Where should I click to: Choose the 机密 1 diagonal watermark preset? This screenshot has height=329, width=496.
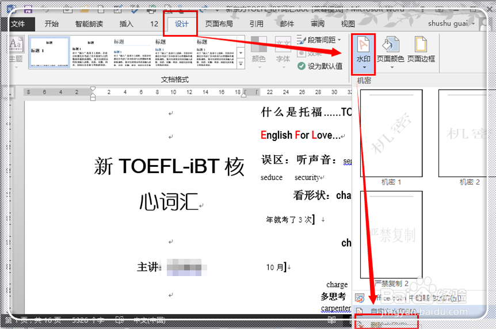391,133
